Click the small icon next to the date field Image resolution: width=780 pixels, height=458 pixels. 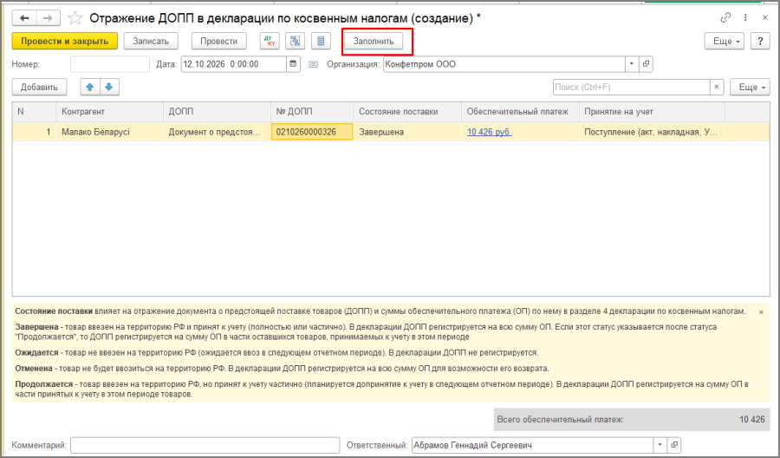coord(313,64)
